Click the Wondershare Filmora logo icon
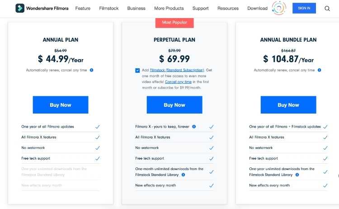 point(20,8)
